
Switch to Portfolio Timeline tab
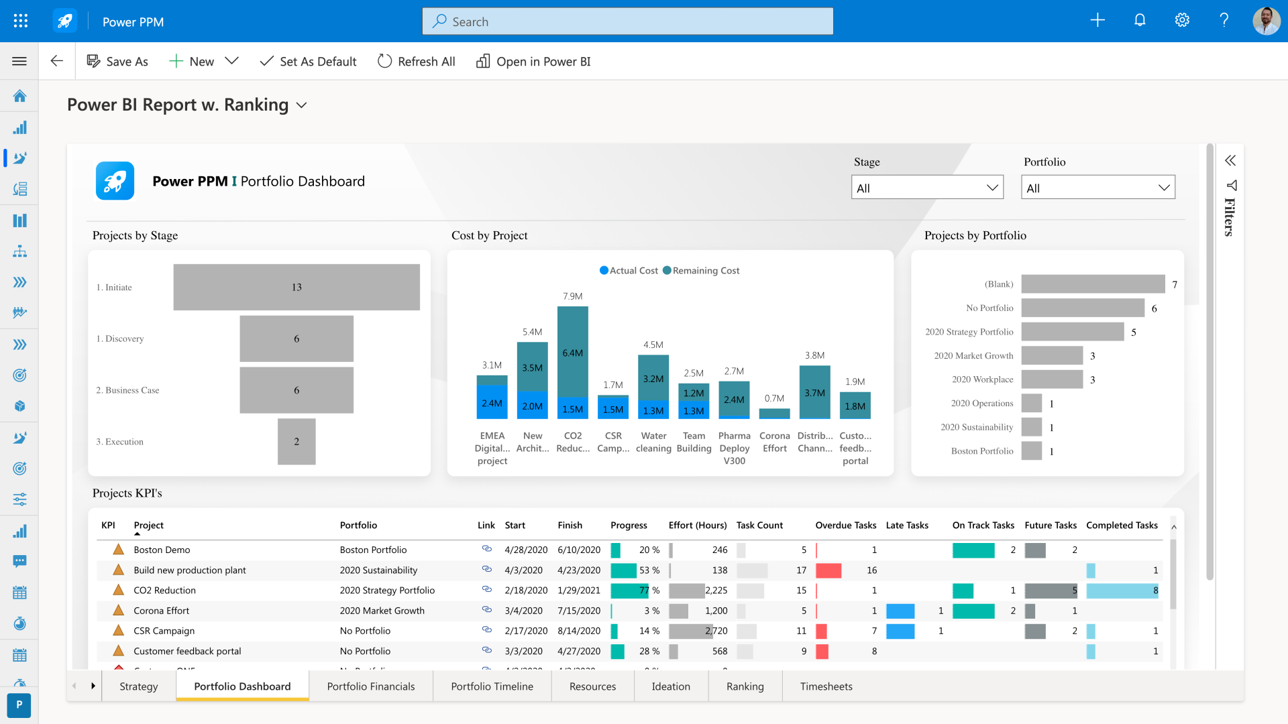click(x=492, y=686)
